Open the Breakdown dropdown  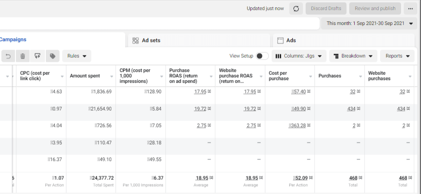pyautogui.click(x=353, y=56)
